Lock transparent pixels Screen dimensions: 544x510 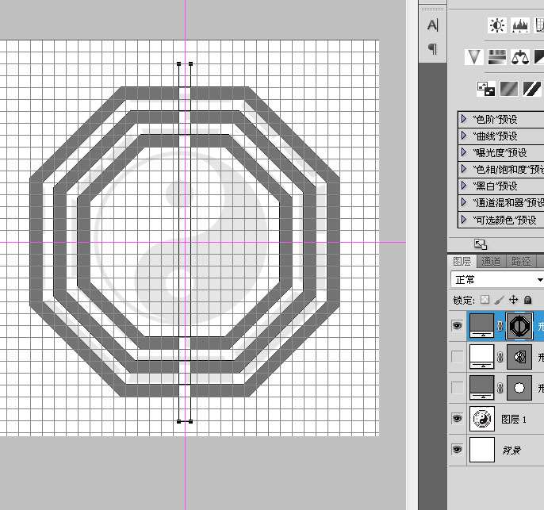click(x=485, y=300)
